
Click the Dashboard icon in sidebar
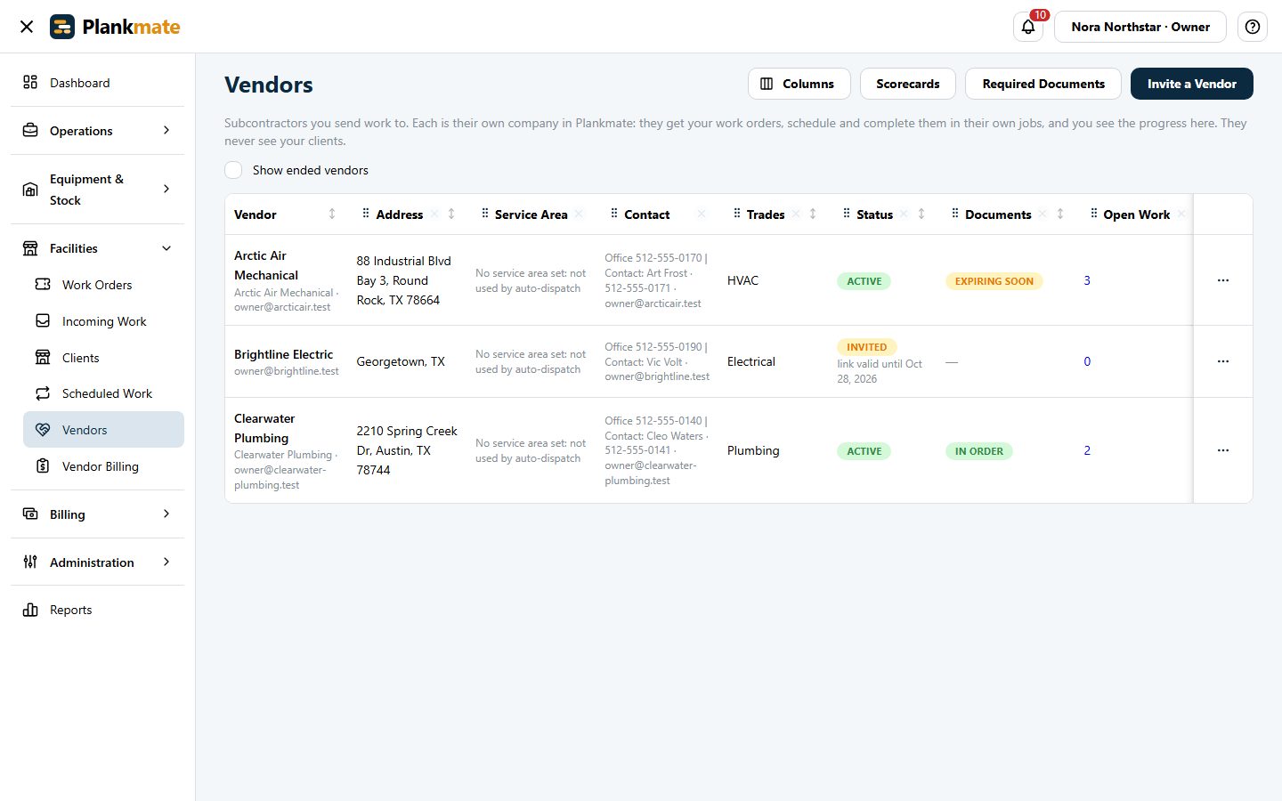pyautogui.click(x=30, y=83)
